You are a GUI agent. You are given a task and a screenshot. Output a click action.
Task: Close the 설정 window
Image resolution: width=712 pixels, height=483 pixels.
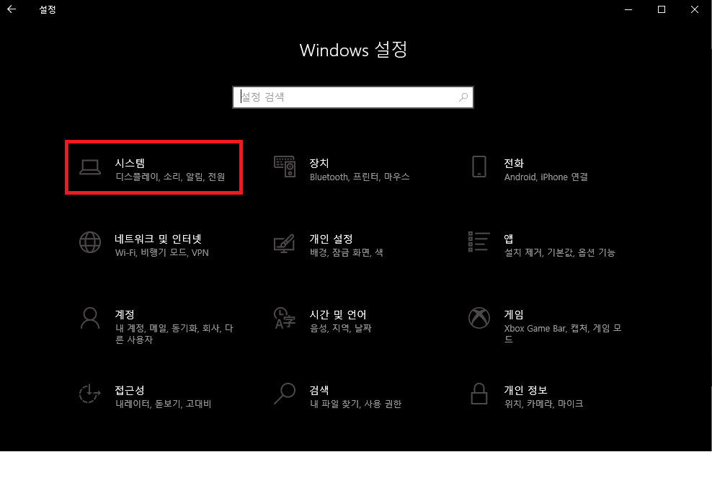(x=695, y=9)
